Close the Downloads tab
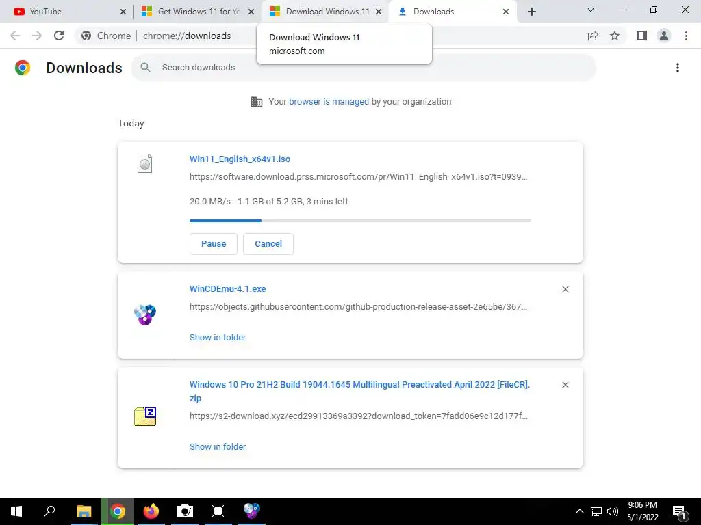This screenshot has width=701, height=525. point(506,12)
